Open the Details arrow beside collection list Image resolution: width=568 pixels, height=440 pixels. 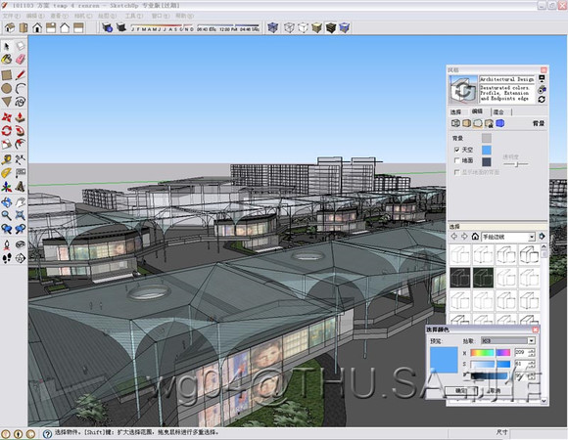pyautogui.click(x=542, y=237)
